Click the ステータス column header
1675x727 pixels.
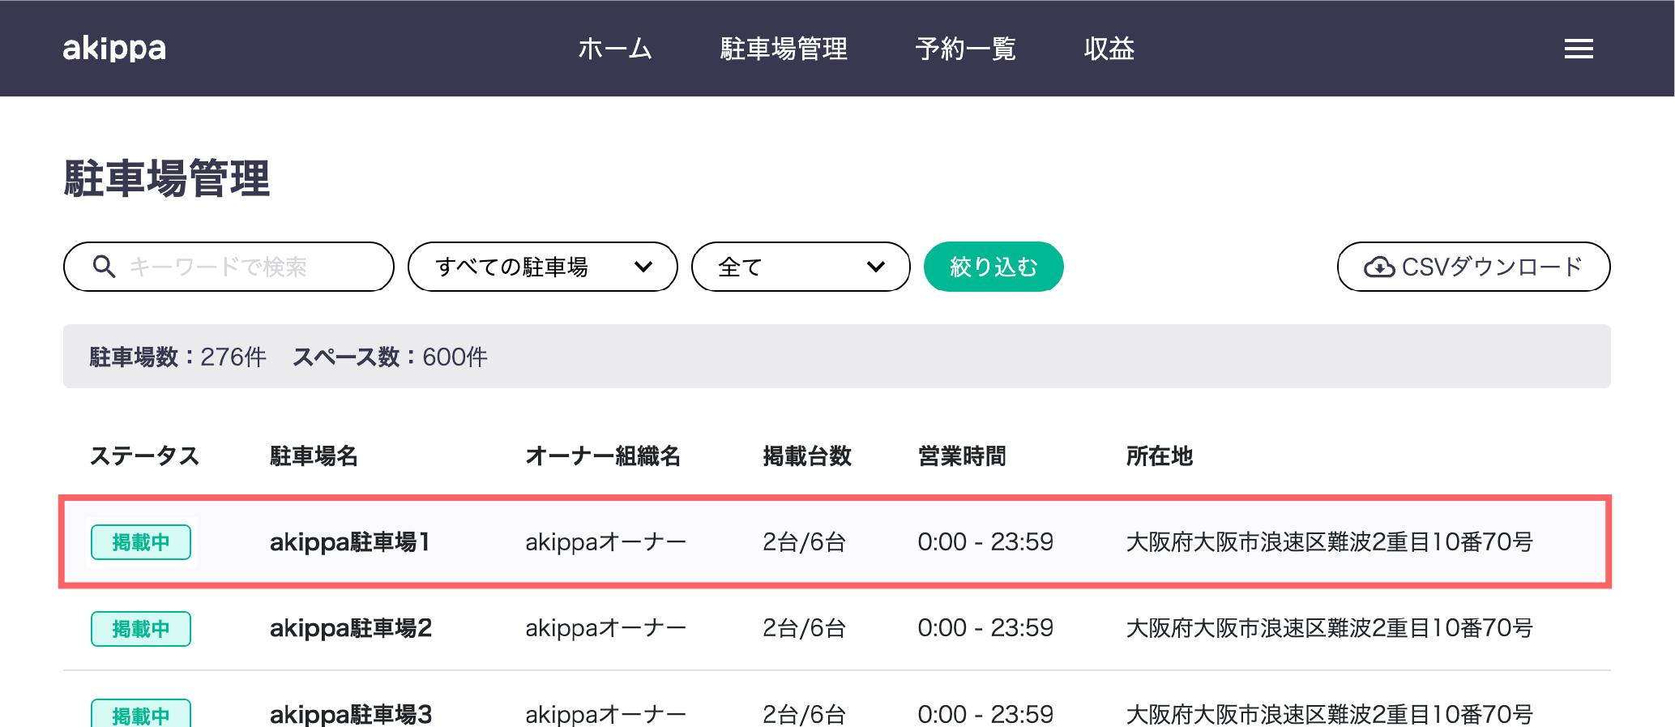click(144, 455)
